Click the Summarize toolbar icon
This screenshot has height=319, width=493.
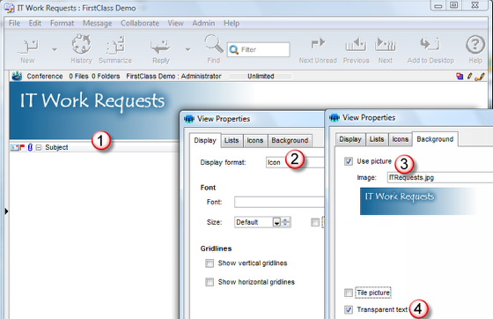coord(115,45)
